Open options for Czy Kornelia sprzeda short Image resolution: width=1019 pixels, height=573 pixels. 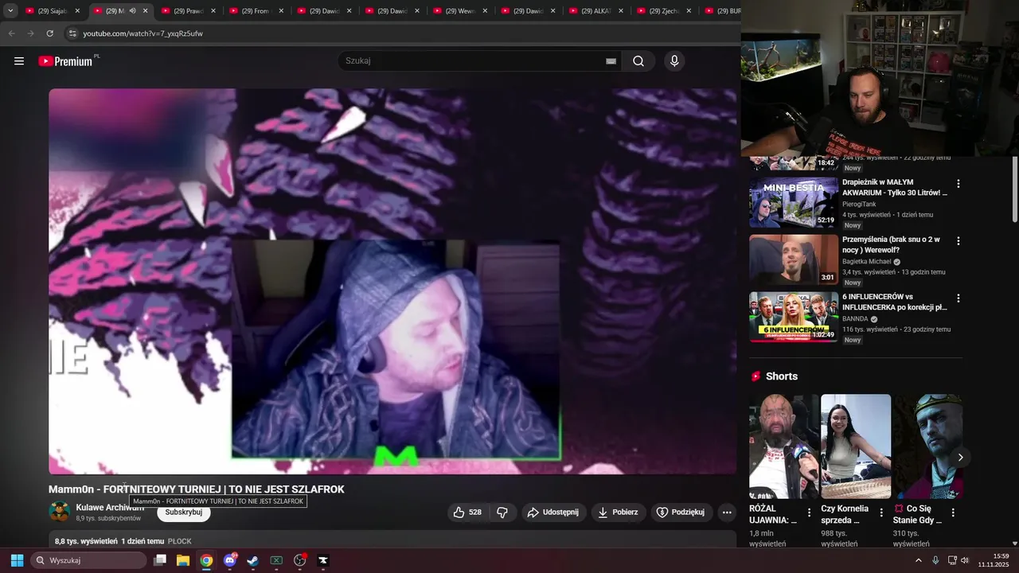[881, 513]
